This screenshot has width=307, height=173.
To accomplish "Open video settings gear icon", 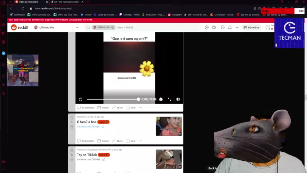I will (161, 99).
